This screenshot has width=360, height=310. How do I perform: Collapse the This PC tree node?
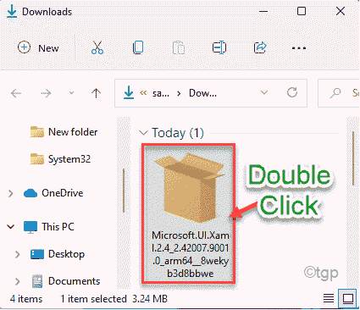coord(11,226)
